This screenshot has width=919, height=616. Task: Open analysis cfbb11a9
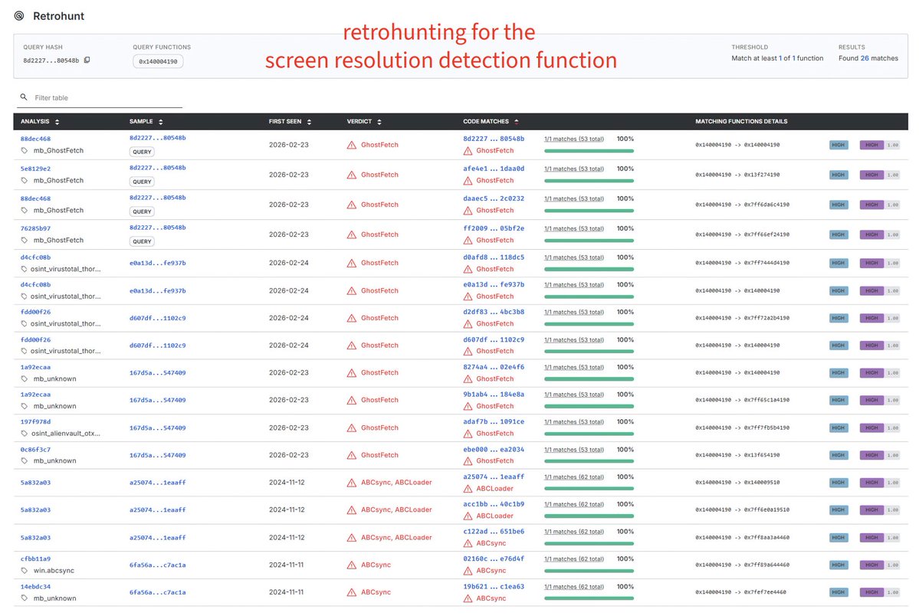tap(35, 559)
